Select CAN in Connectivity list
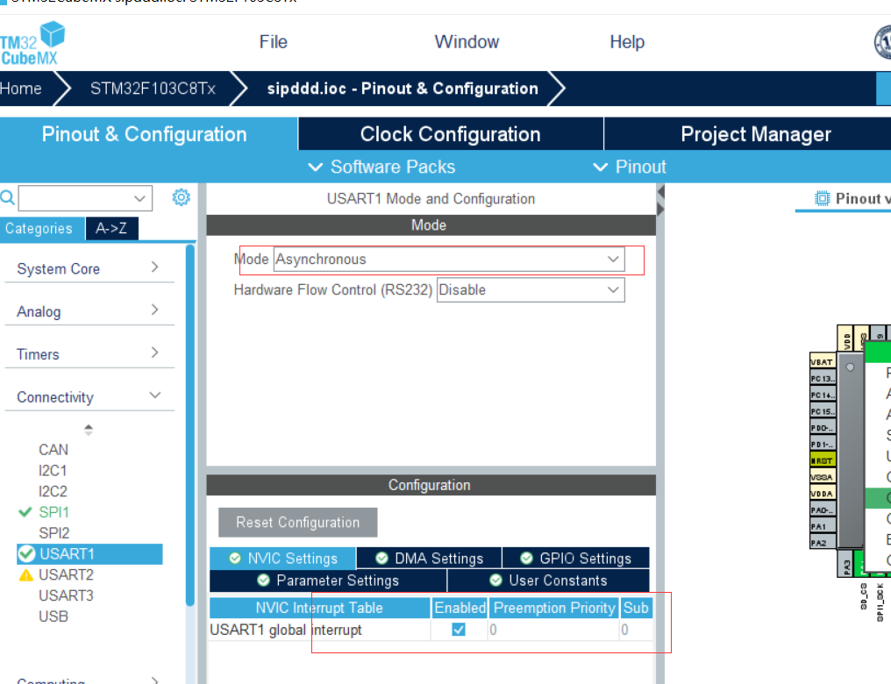Viewport: 891px width, 684px height. coord(53,449)
